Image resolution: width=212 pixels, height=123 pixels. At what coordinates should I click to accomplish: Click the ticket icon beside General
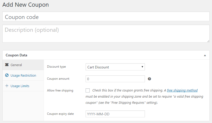point(7,65)
